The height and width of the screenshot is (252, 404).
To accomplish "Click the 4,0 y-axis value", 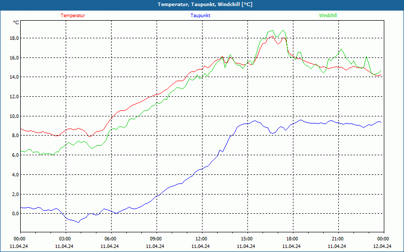I will click(15, 174).
